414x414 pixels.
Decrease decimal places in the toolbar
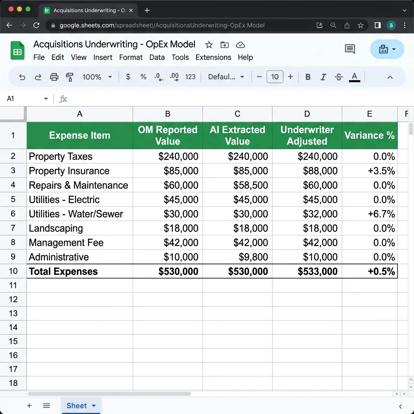(x=158, y=77)
